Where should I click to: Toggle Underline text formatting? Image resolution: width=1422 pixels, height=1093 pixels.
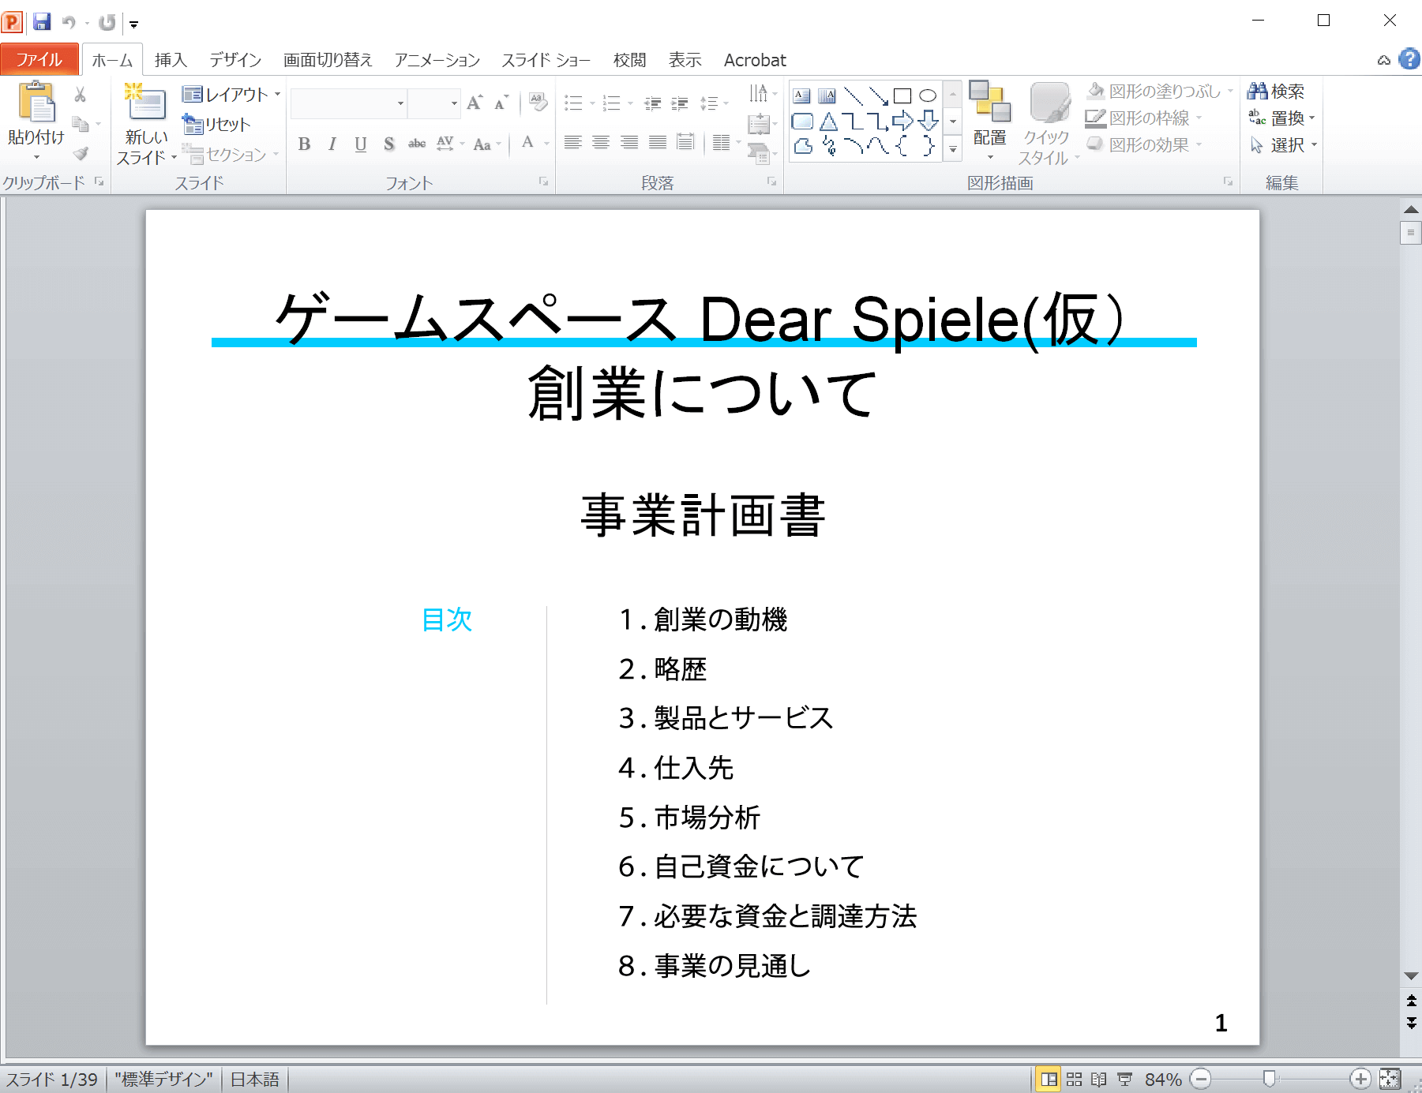point(361,144)
